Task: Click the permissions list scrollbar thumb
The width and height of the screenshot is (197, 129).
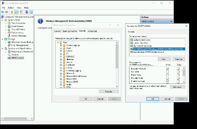Action: (184, 72)
